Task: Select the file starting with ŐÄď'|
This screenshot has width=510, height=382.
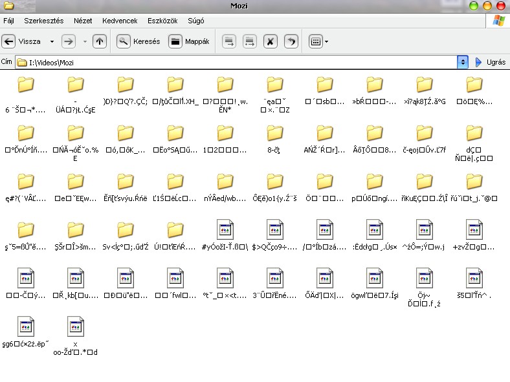Action: pyautogui.click(x=325, y=284)
